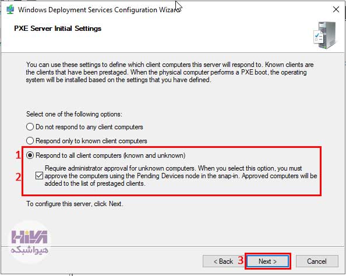The height and width of the screenshot is (276, 346).
Task: Click the wizard window title text
Action: tap(98, 10)
